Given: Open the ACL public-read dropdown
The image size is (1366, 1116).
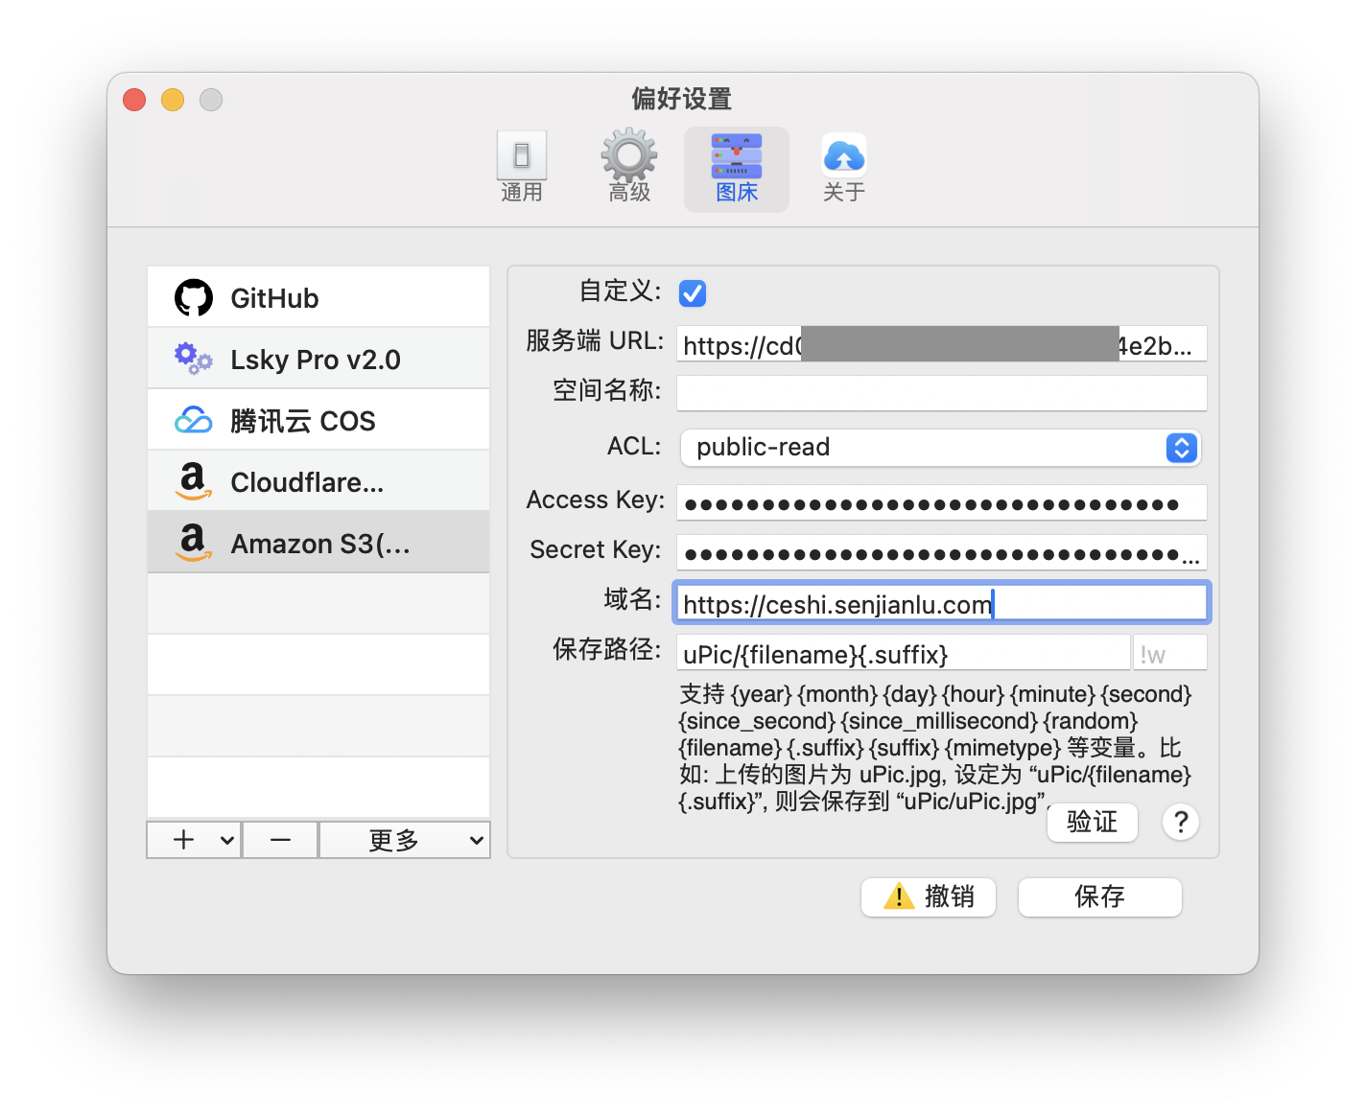Looking at the screenshot, I should click(941, 448).
